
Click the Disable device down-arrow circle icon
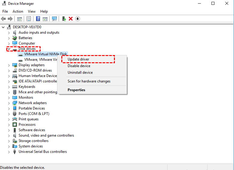[78, 19]
